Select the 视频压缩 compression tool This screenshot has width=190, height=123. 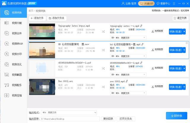tap(13, 95)
